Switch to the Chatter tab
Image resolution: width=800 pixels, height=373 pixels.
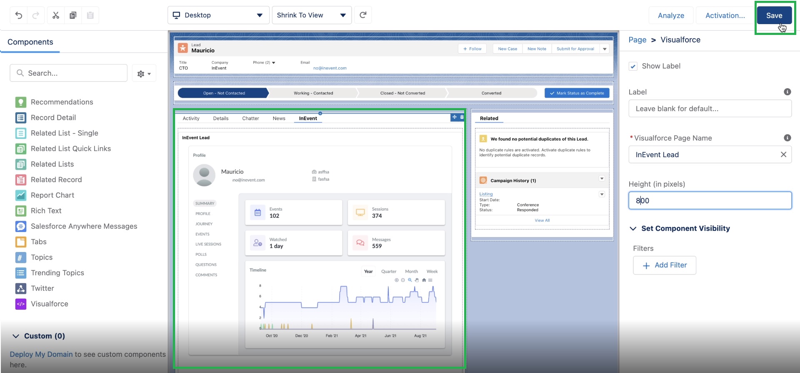click(250, 119)
